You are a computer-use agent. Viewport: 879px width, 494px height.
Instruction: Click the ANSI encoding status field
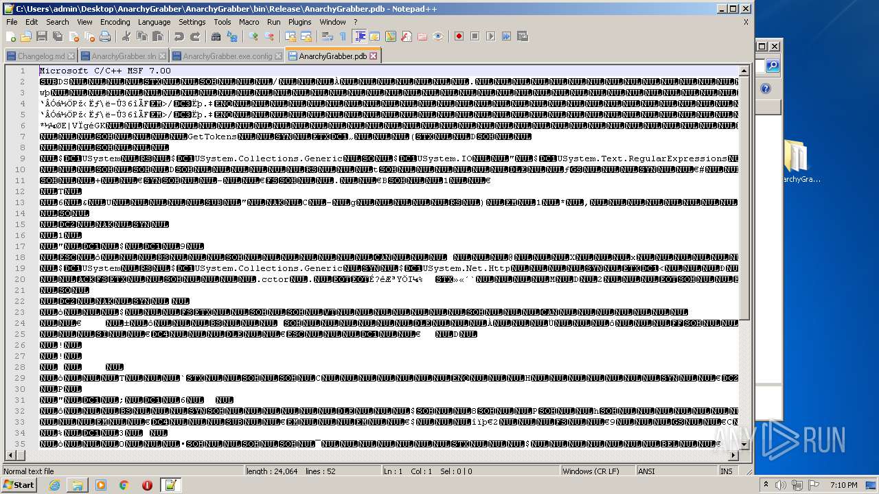coord(676,471)
